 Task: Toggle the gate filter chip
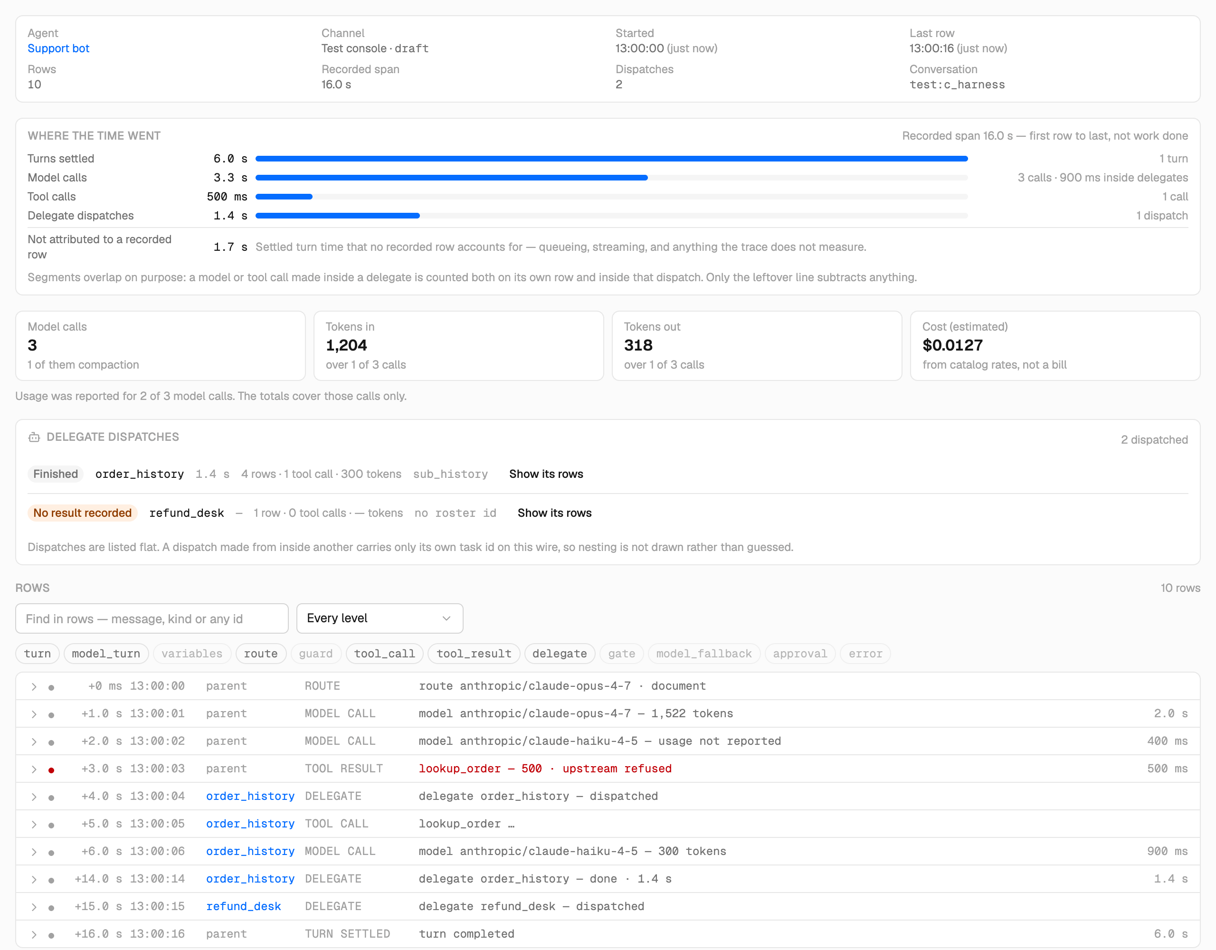621,654
